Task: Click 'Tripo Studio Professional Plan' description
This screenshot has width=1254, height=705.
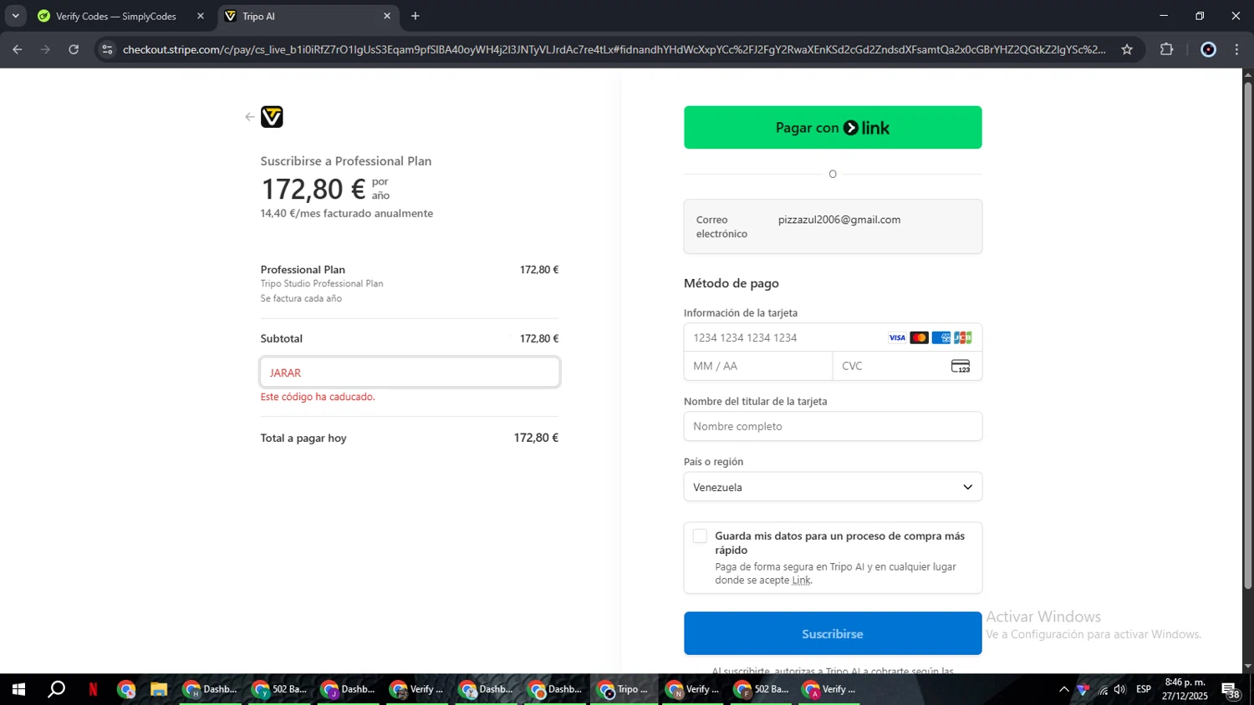Action: 322,283
